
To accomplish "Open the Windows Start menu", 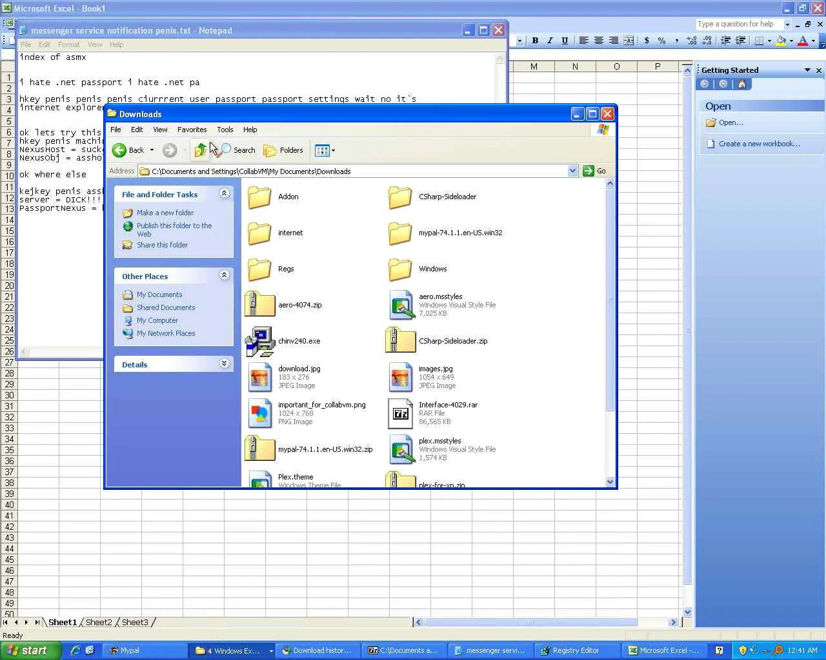I will point(30,650).
